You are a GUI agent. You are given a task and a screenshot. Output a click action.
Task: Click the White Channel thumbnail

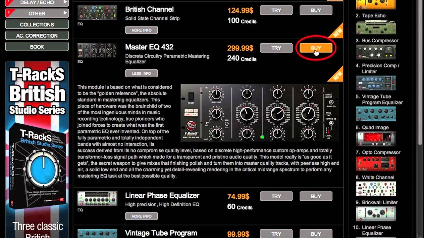[376, 189]
